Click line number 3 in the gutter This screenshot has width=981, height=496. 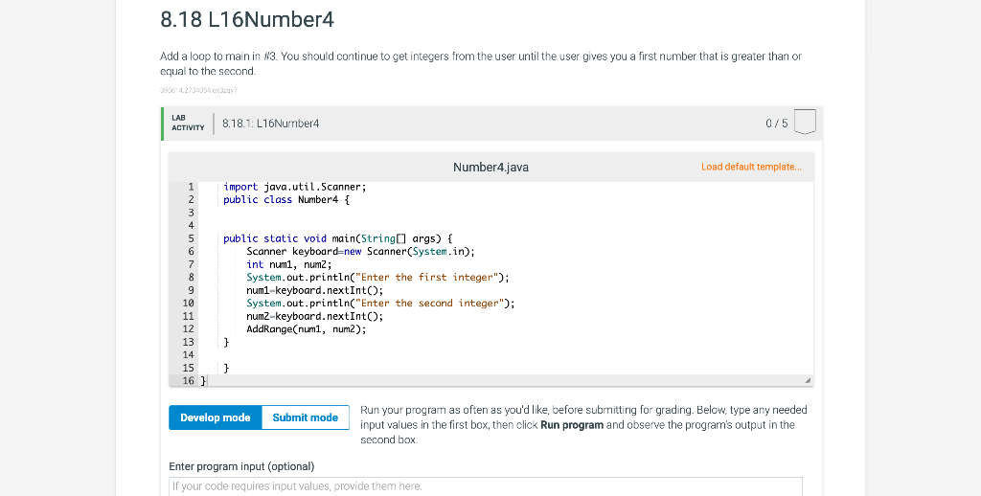pyautogui.click(x=191, y=213)
